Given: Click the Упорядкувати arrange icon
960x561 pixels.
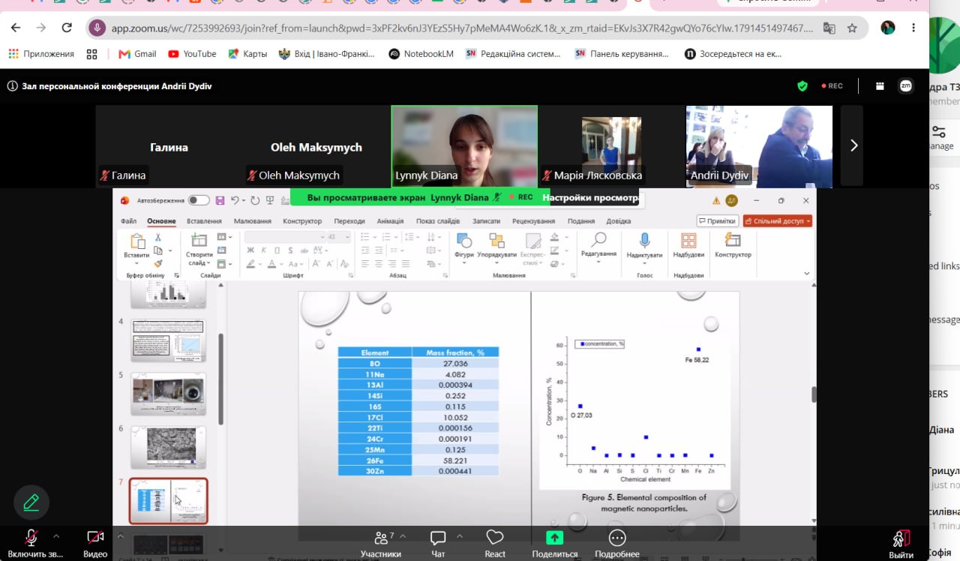Looking at the screenshot, I should pyautogui.click(x=496, y=241).
